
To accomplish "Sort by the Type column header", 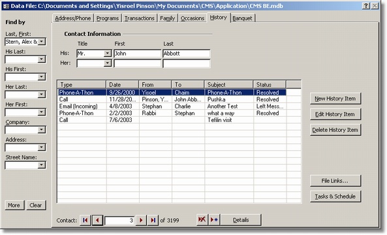I will pyautogui.click(x=82, y=84).
